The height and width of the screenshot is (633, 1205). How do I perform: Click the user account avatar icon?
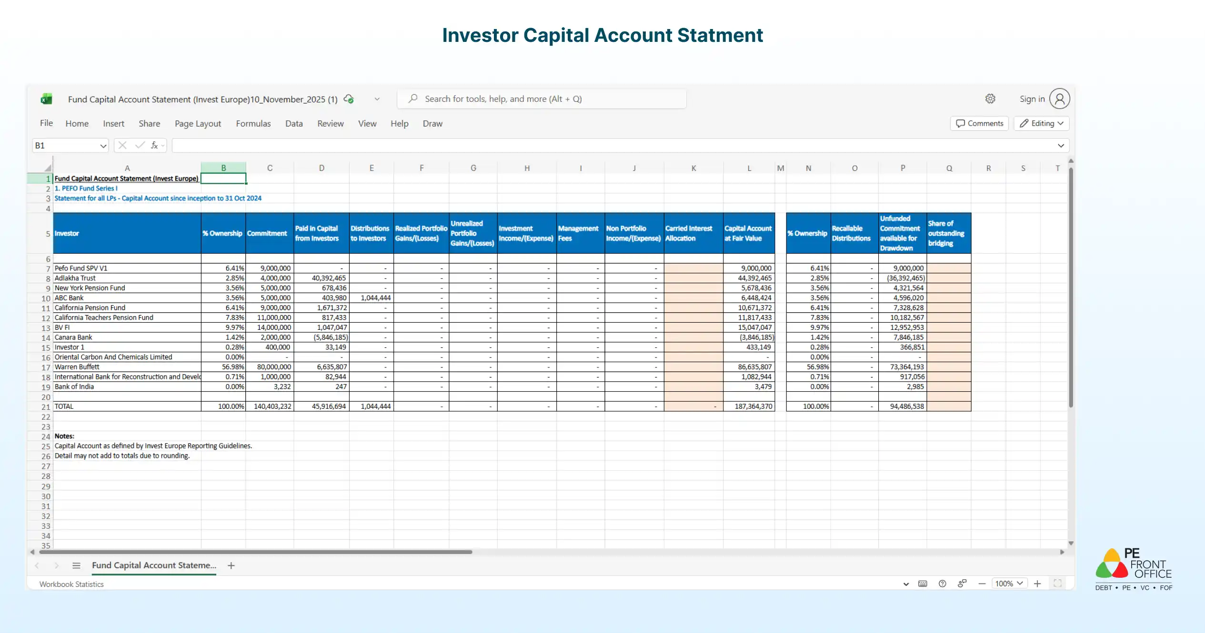pos(1060,99)
